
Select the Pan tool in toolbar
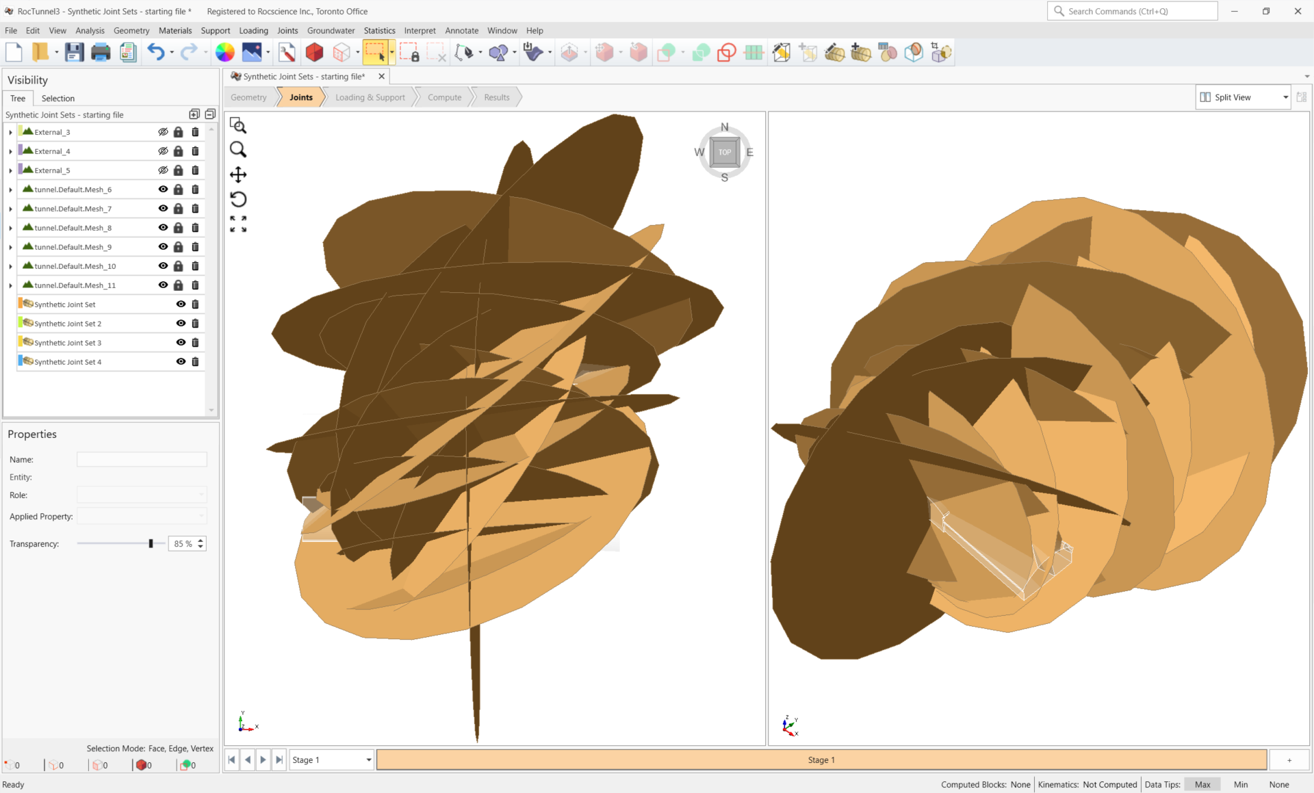(240, 174)
